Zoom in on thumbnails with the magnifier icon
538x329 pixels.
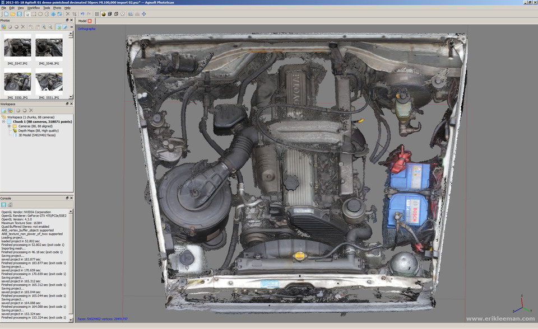point(44,26)
